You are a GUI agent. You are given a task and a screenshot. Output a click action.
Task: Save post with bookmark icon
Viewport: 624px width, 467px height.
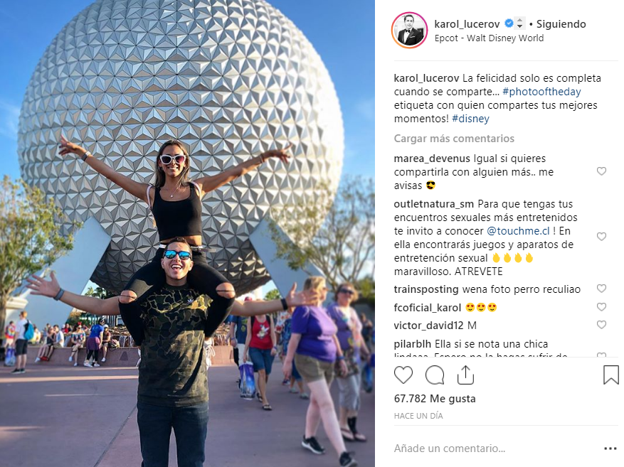(x=611, y=375)
